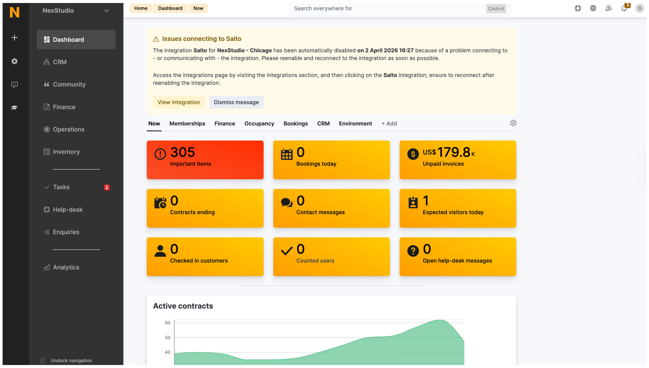The height and width of the screenshot is (368, 649).
Task: Open Enquiries in the sidebar
Action: click(x=76, y=232)
